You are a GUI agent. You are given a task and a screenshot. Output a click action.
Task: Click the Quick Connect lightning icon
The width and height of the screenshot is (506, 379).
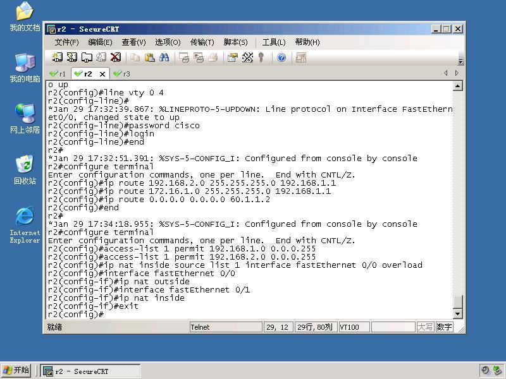pos(71,57)
